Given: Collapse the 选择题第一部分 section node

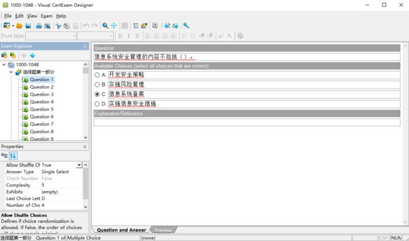Looking at the screenshot, I should tap(11, 72).
